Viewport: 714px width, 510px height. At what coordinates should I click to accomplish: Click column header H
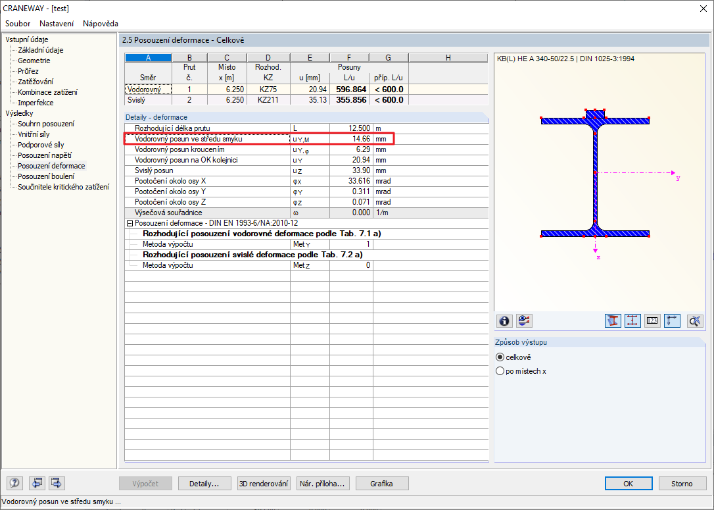448,57
